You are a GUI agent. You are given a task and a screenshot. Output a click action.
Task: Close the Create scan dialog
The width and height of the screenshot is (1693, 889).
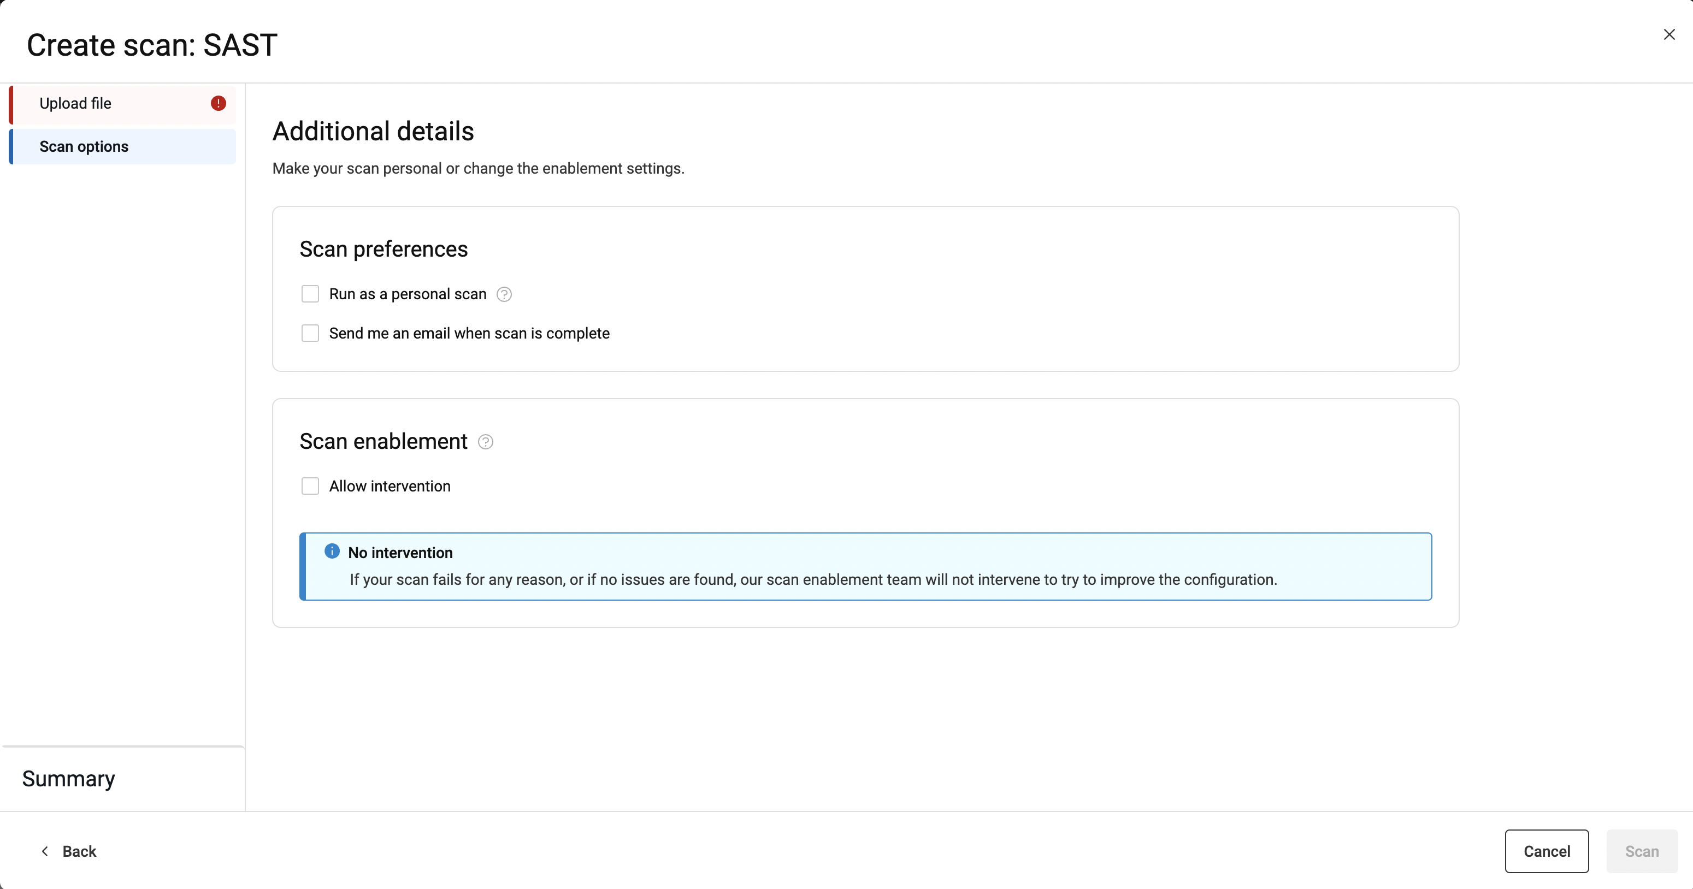pos(1668,35)
